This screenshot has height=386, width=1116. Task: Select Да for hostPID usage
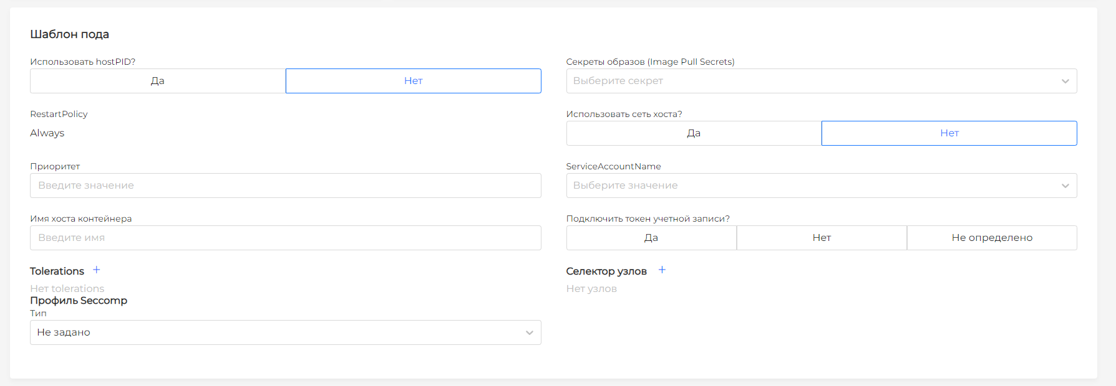tap(158, 81)
